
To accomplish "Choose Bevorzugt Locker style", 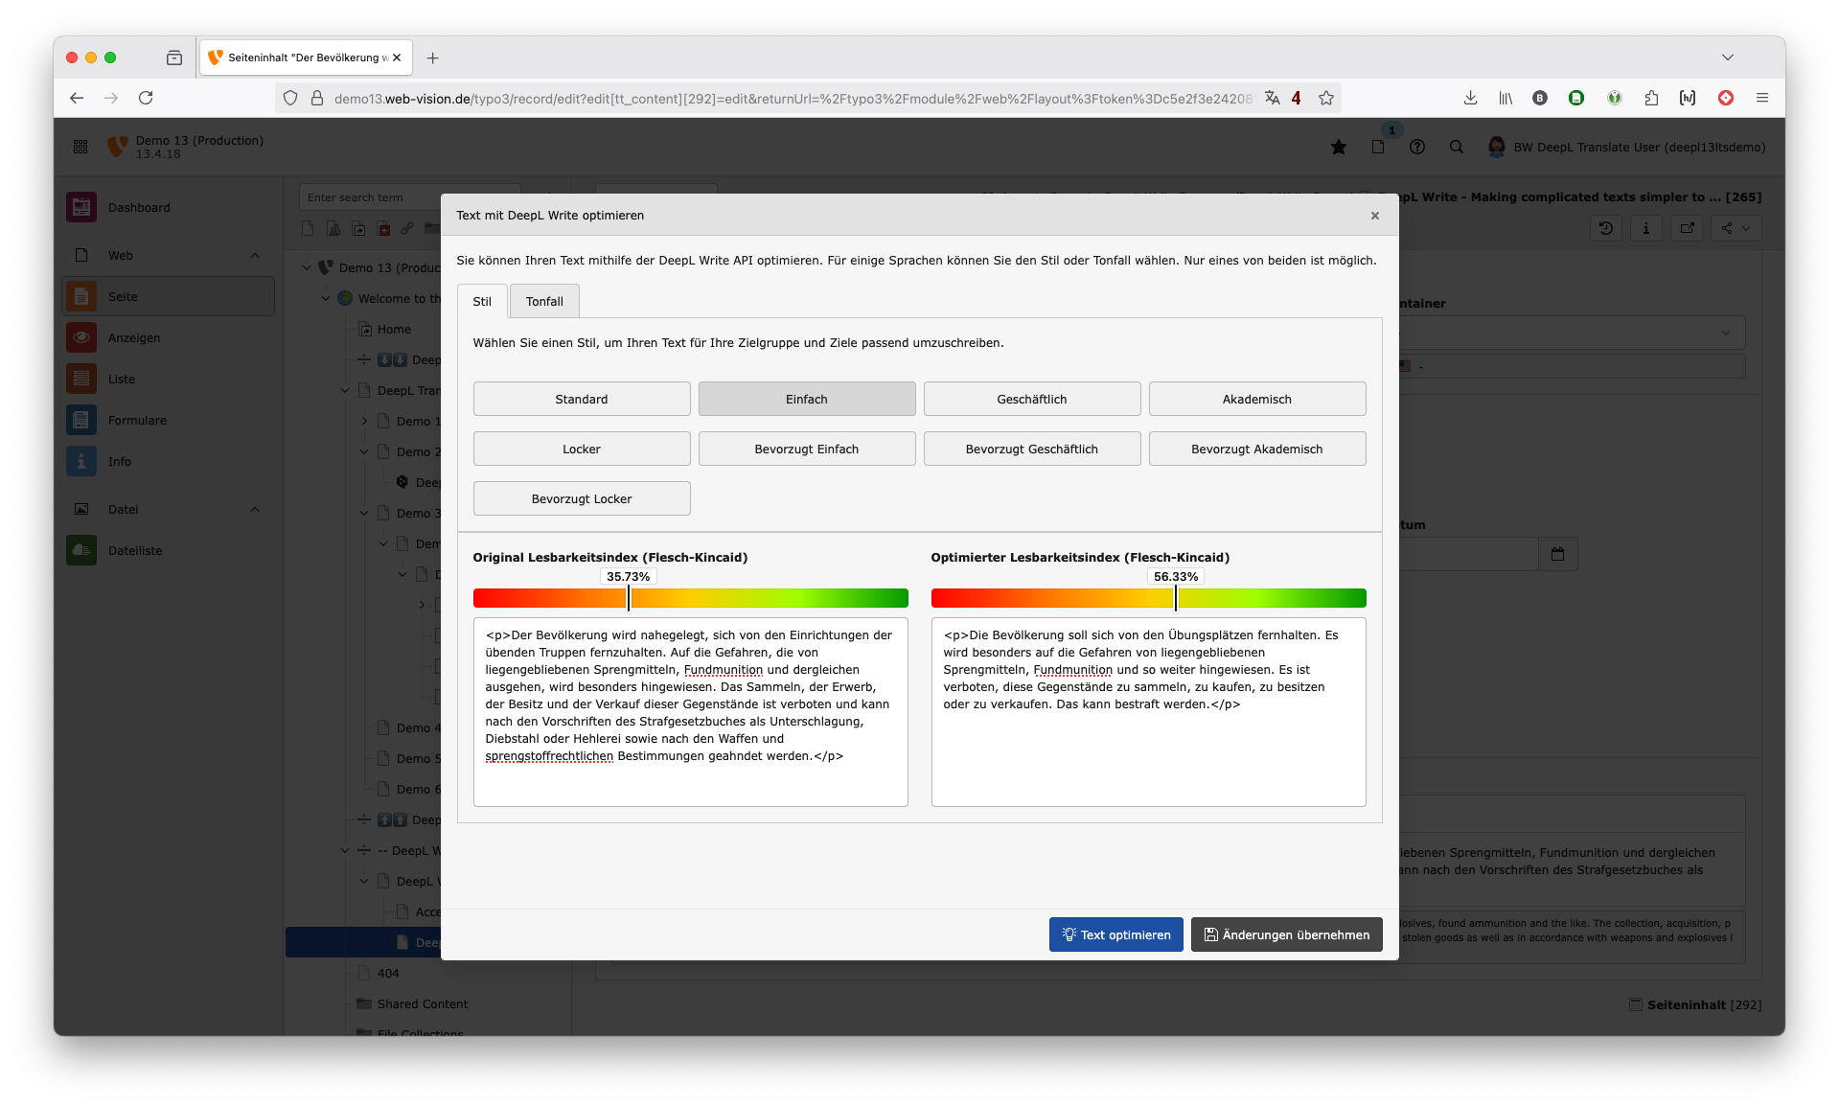I will (x=581, y=498).
